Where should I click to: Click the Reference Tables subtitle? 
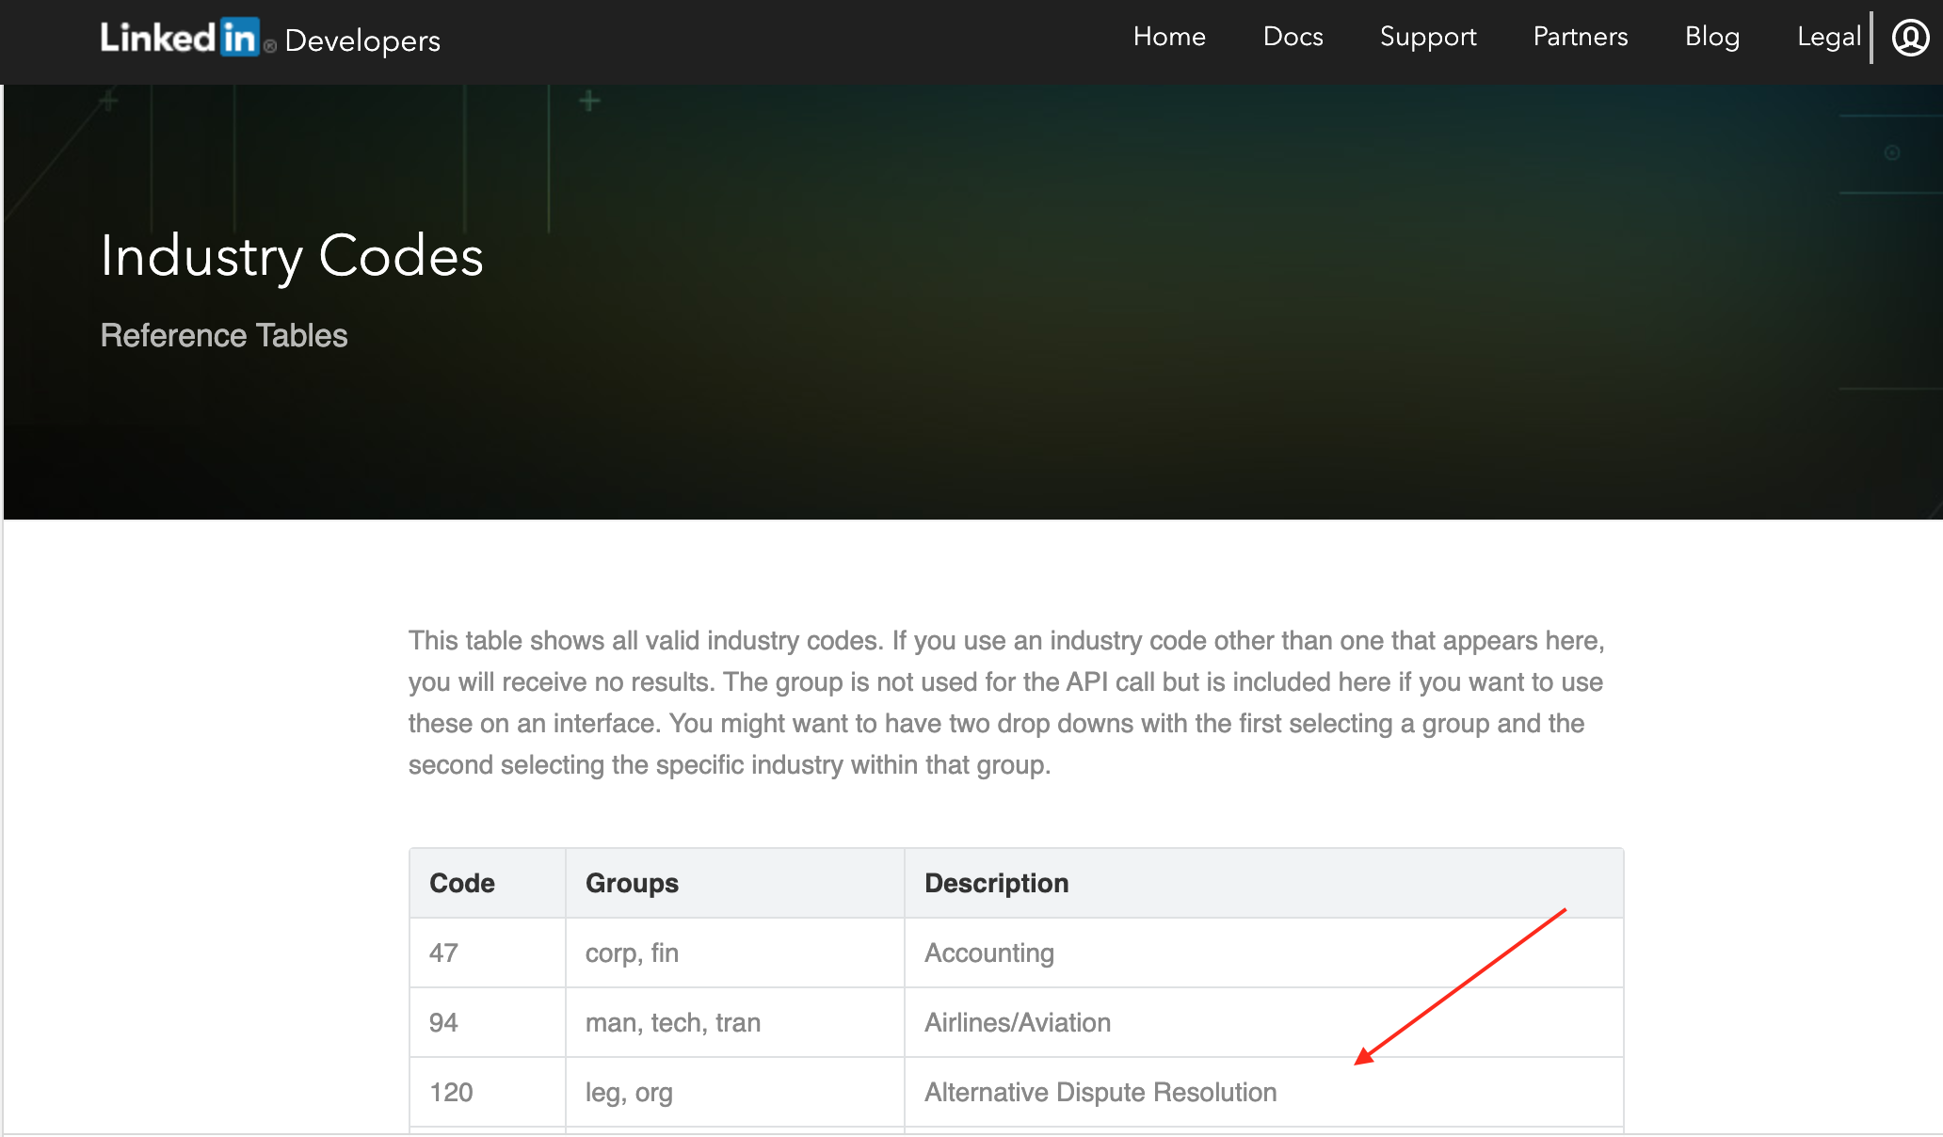click(x=224, y=335)
